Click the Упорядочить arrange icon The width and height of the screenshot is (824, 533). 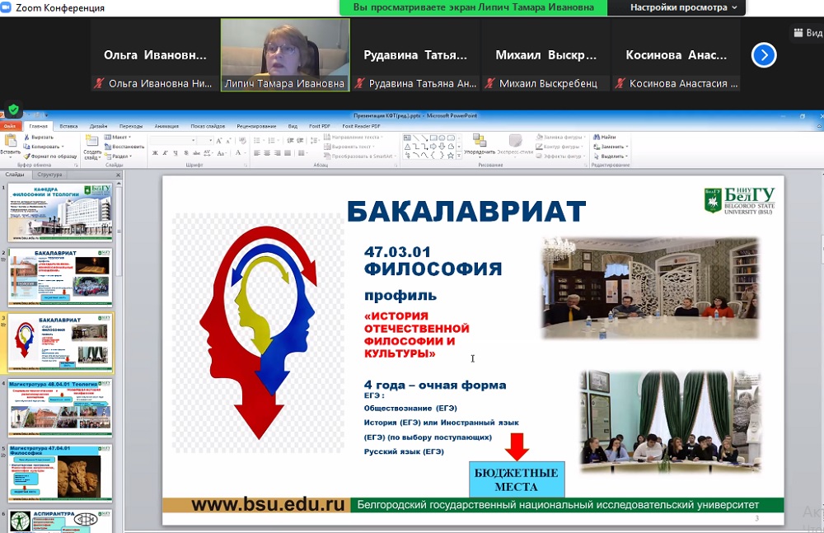(480, 140)
